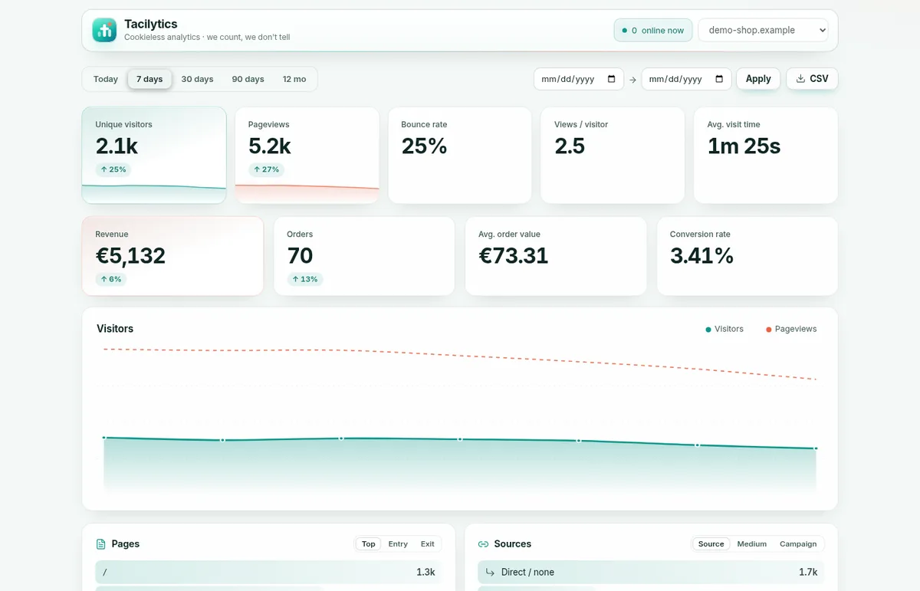920x591 pixels.
Task: Select the Medium tab in Sources
Action: 752,544
